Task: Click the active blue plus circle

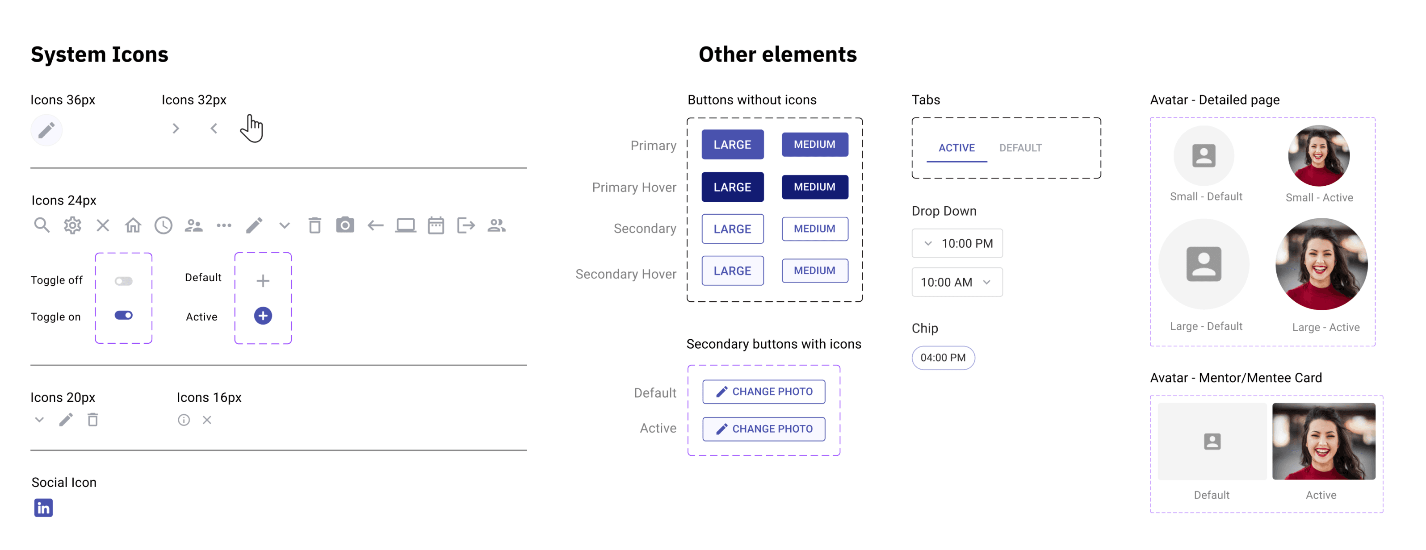Action: click(x=263, y=316)
